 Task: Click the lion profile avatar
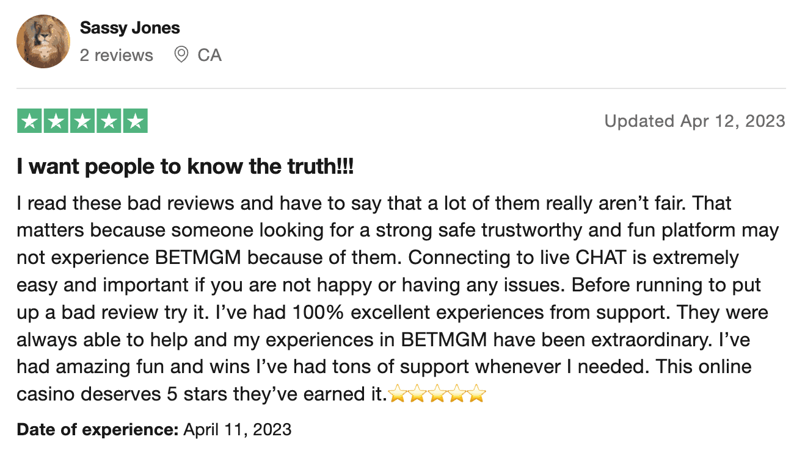43,41
